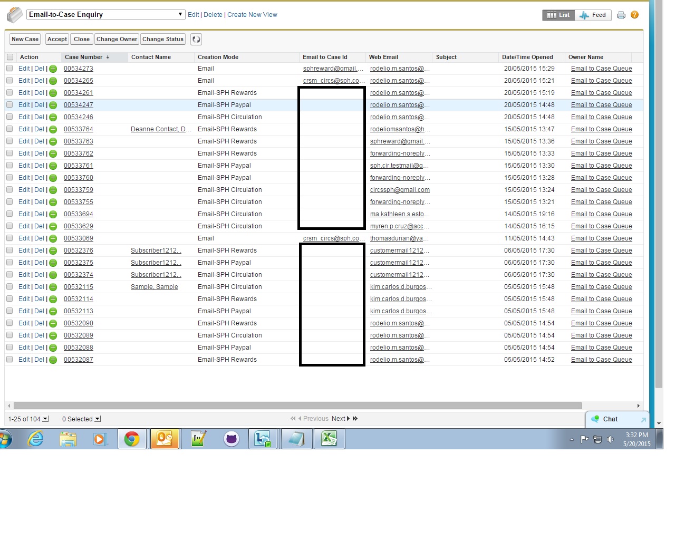Image resolution: width=675 pixels, height=540 pixels.
Task: Open the Create New View link
Action: (252, 15)
